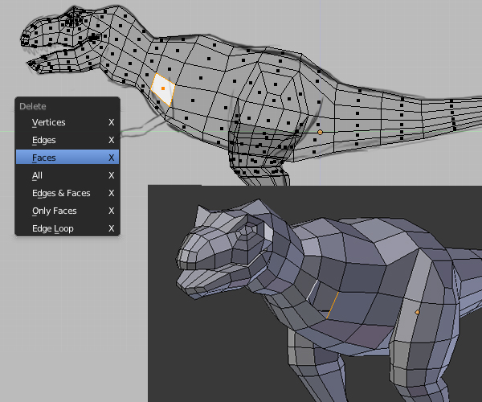Choose Edge Loop delete option

tap(67, 228)
